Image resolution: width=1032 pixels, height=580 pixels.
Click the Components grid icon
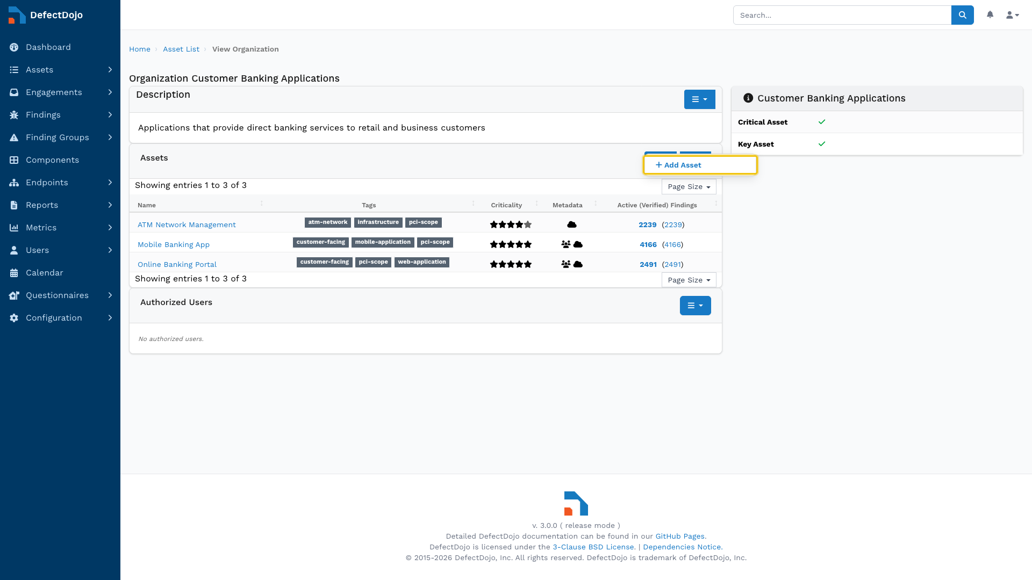click(14, 160)
